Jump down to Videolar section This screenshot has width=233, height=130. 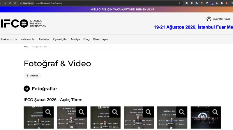click(32, 76)
